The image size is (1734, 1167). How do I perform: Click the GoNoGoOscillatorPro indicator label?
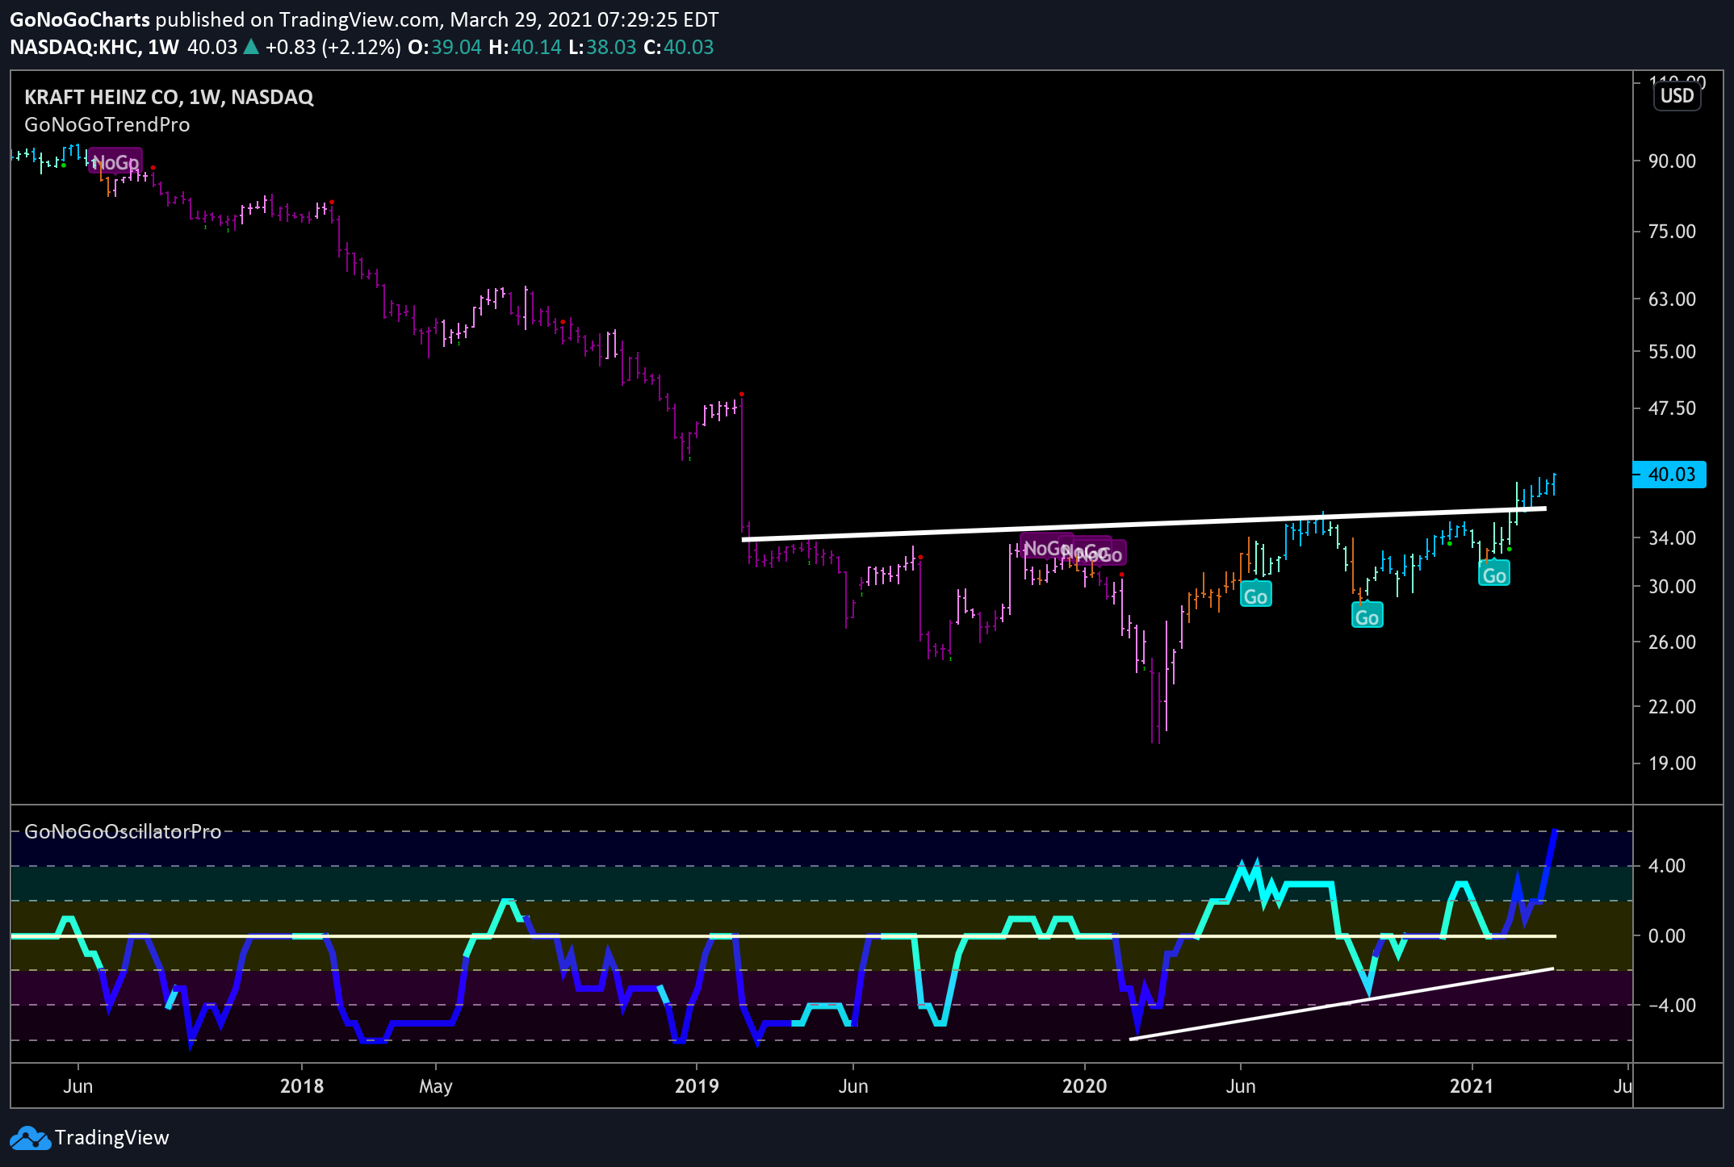(x=123, y=832)
